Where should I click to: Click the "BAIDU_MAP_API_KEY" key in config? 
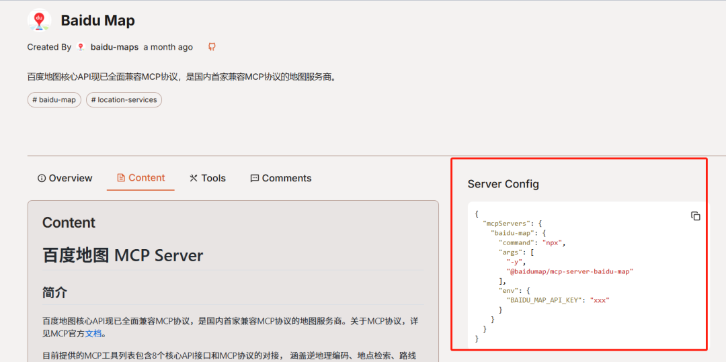click(x=543, y=300)
